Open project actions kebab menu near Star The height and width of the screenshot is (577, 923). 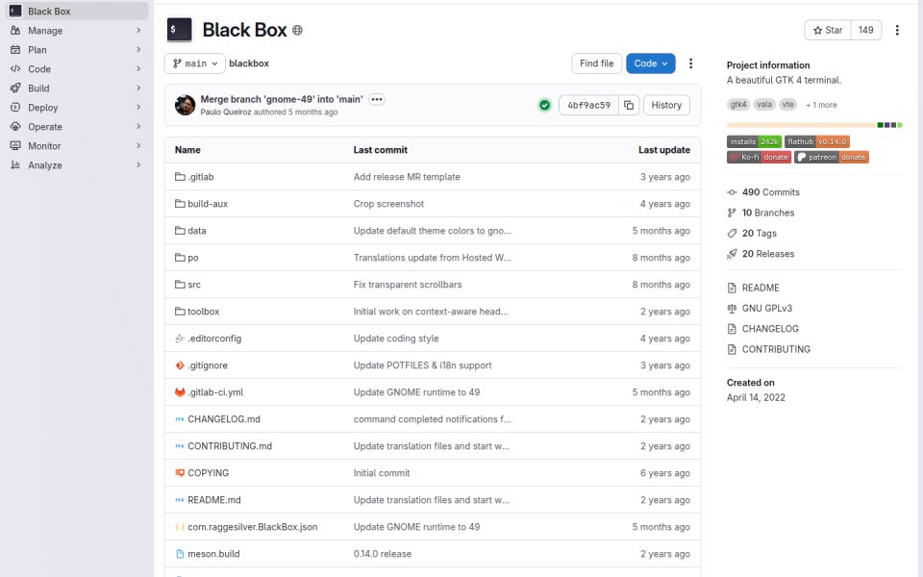tap(897, 30)
